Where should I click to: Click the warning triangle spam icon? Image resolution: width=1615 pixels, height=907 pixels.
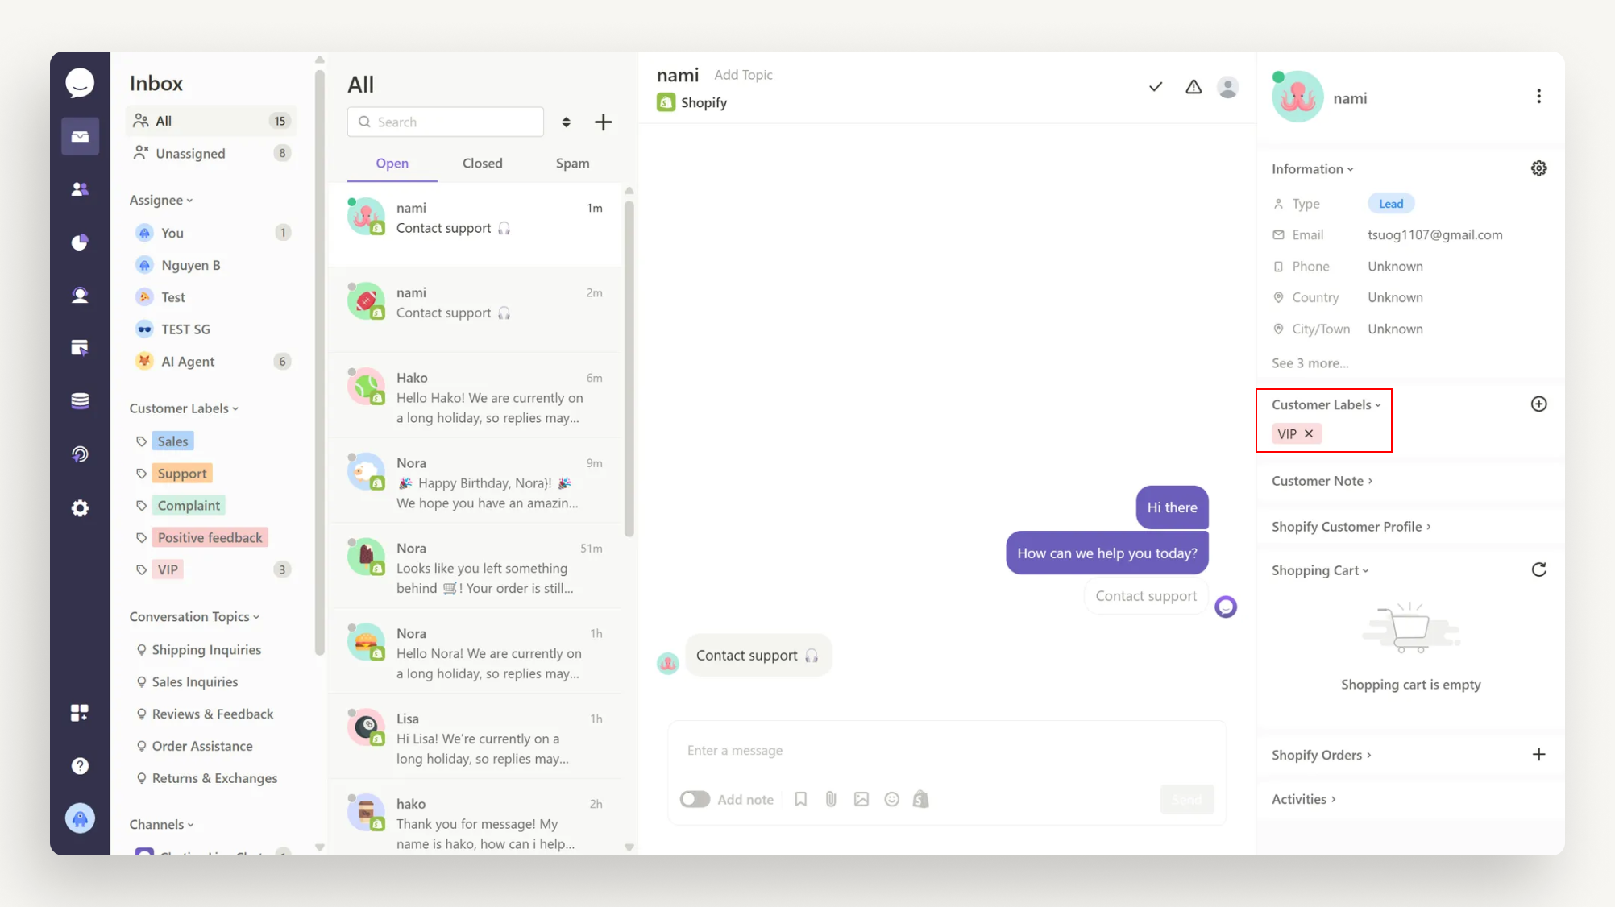[1194, 87]
